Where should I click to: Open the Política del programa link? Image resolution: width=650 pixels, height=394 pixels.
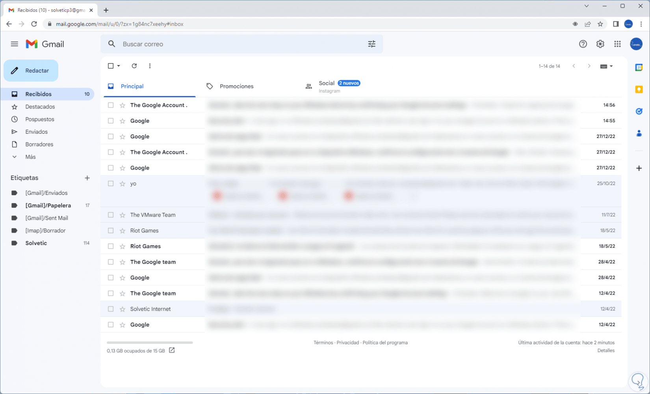pyautogui.click(x=385, y=343)
